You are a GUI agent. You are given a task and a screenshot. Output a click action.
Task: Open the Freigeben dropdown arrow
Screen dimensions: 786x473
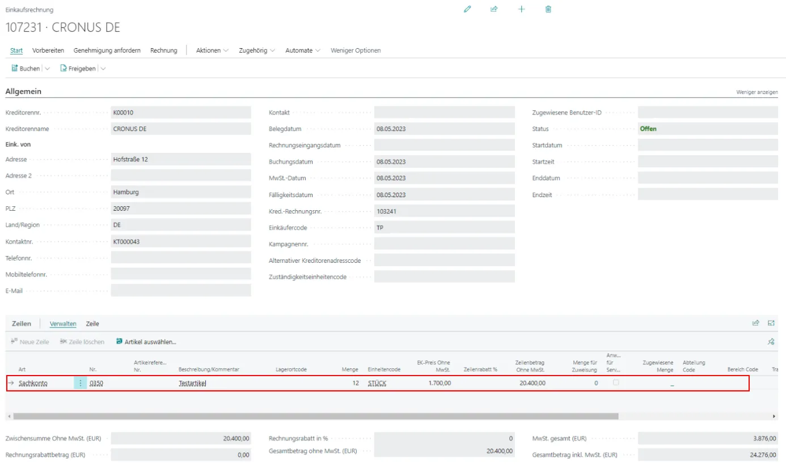click(x=103, y=69)
